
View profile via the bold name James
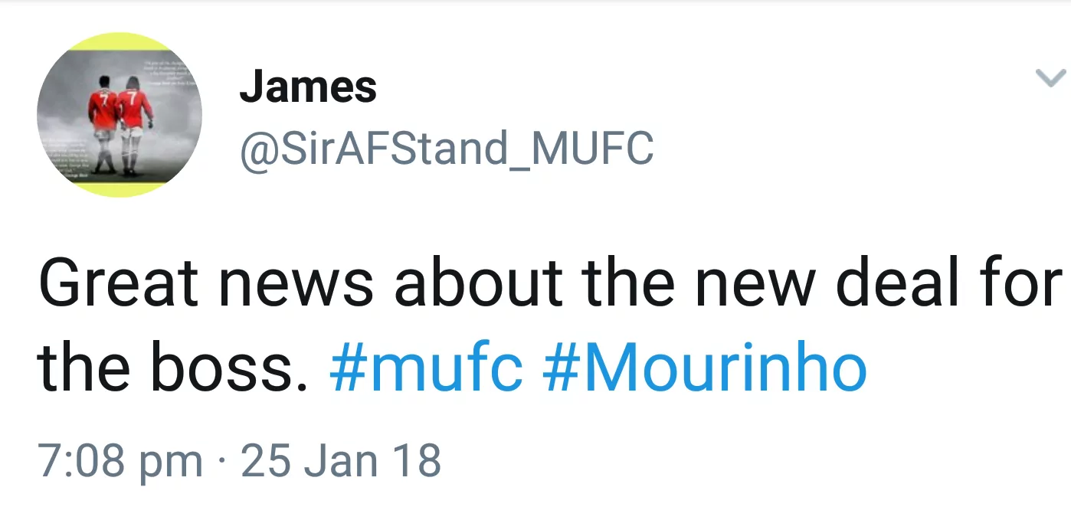[x=308, y=87]
